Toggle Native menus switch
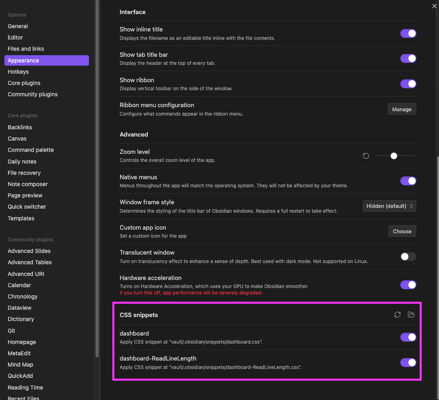 click(408, 181)
